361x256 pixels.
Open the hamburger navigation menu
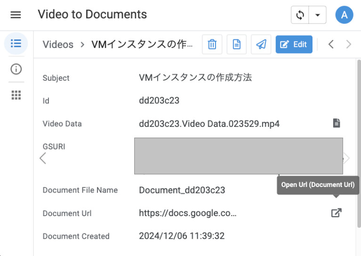point(16,15)
